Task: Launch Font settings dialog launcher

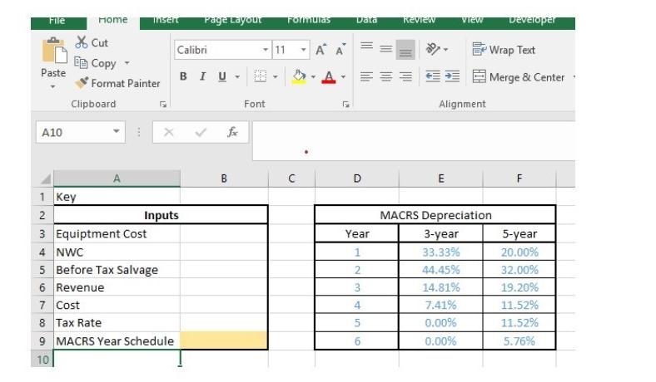Action: click(345, 105)
